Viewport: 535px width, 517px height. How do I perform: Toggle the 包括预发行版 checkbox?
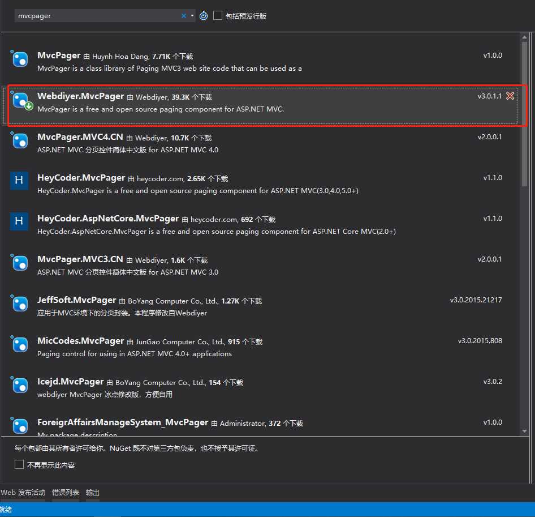click(x=217, y=15)
